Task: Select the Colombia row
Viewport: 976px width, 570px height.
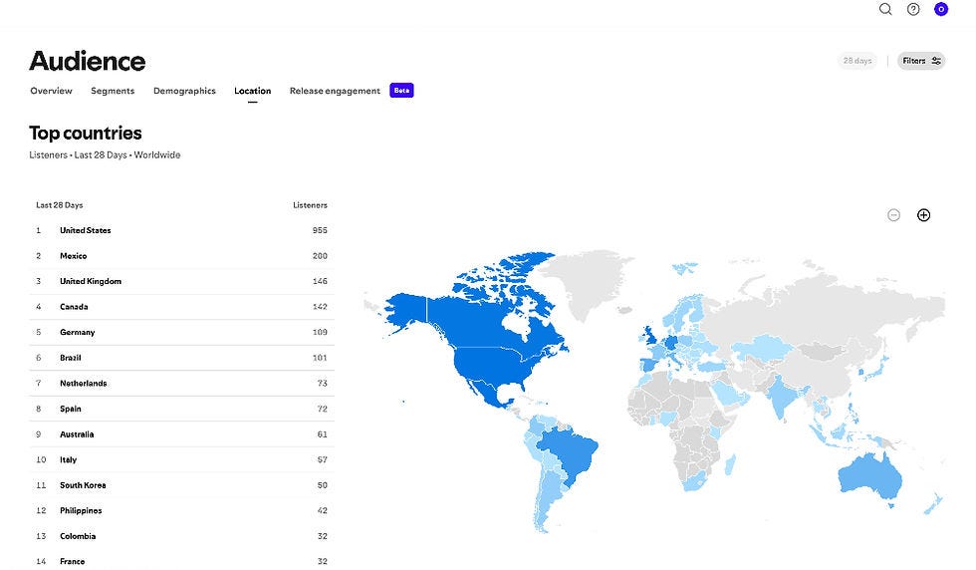Action: coord(181,536)
